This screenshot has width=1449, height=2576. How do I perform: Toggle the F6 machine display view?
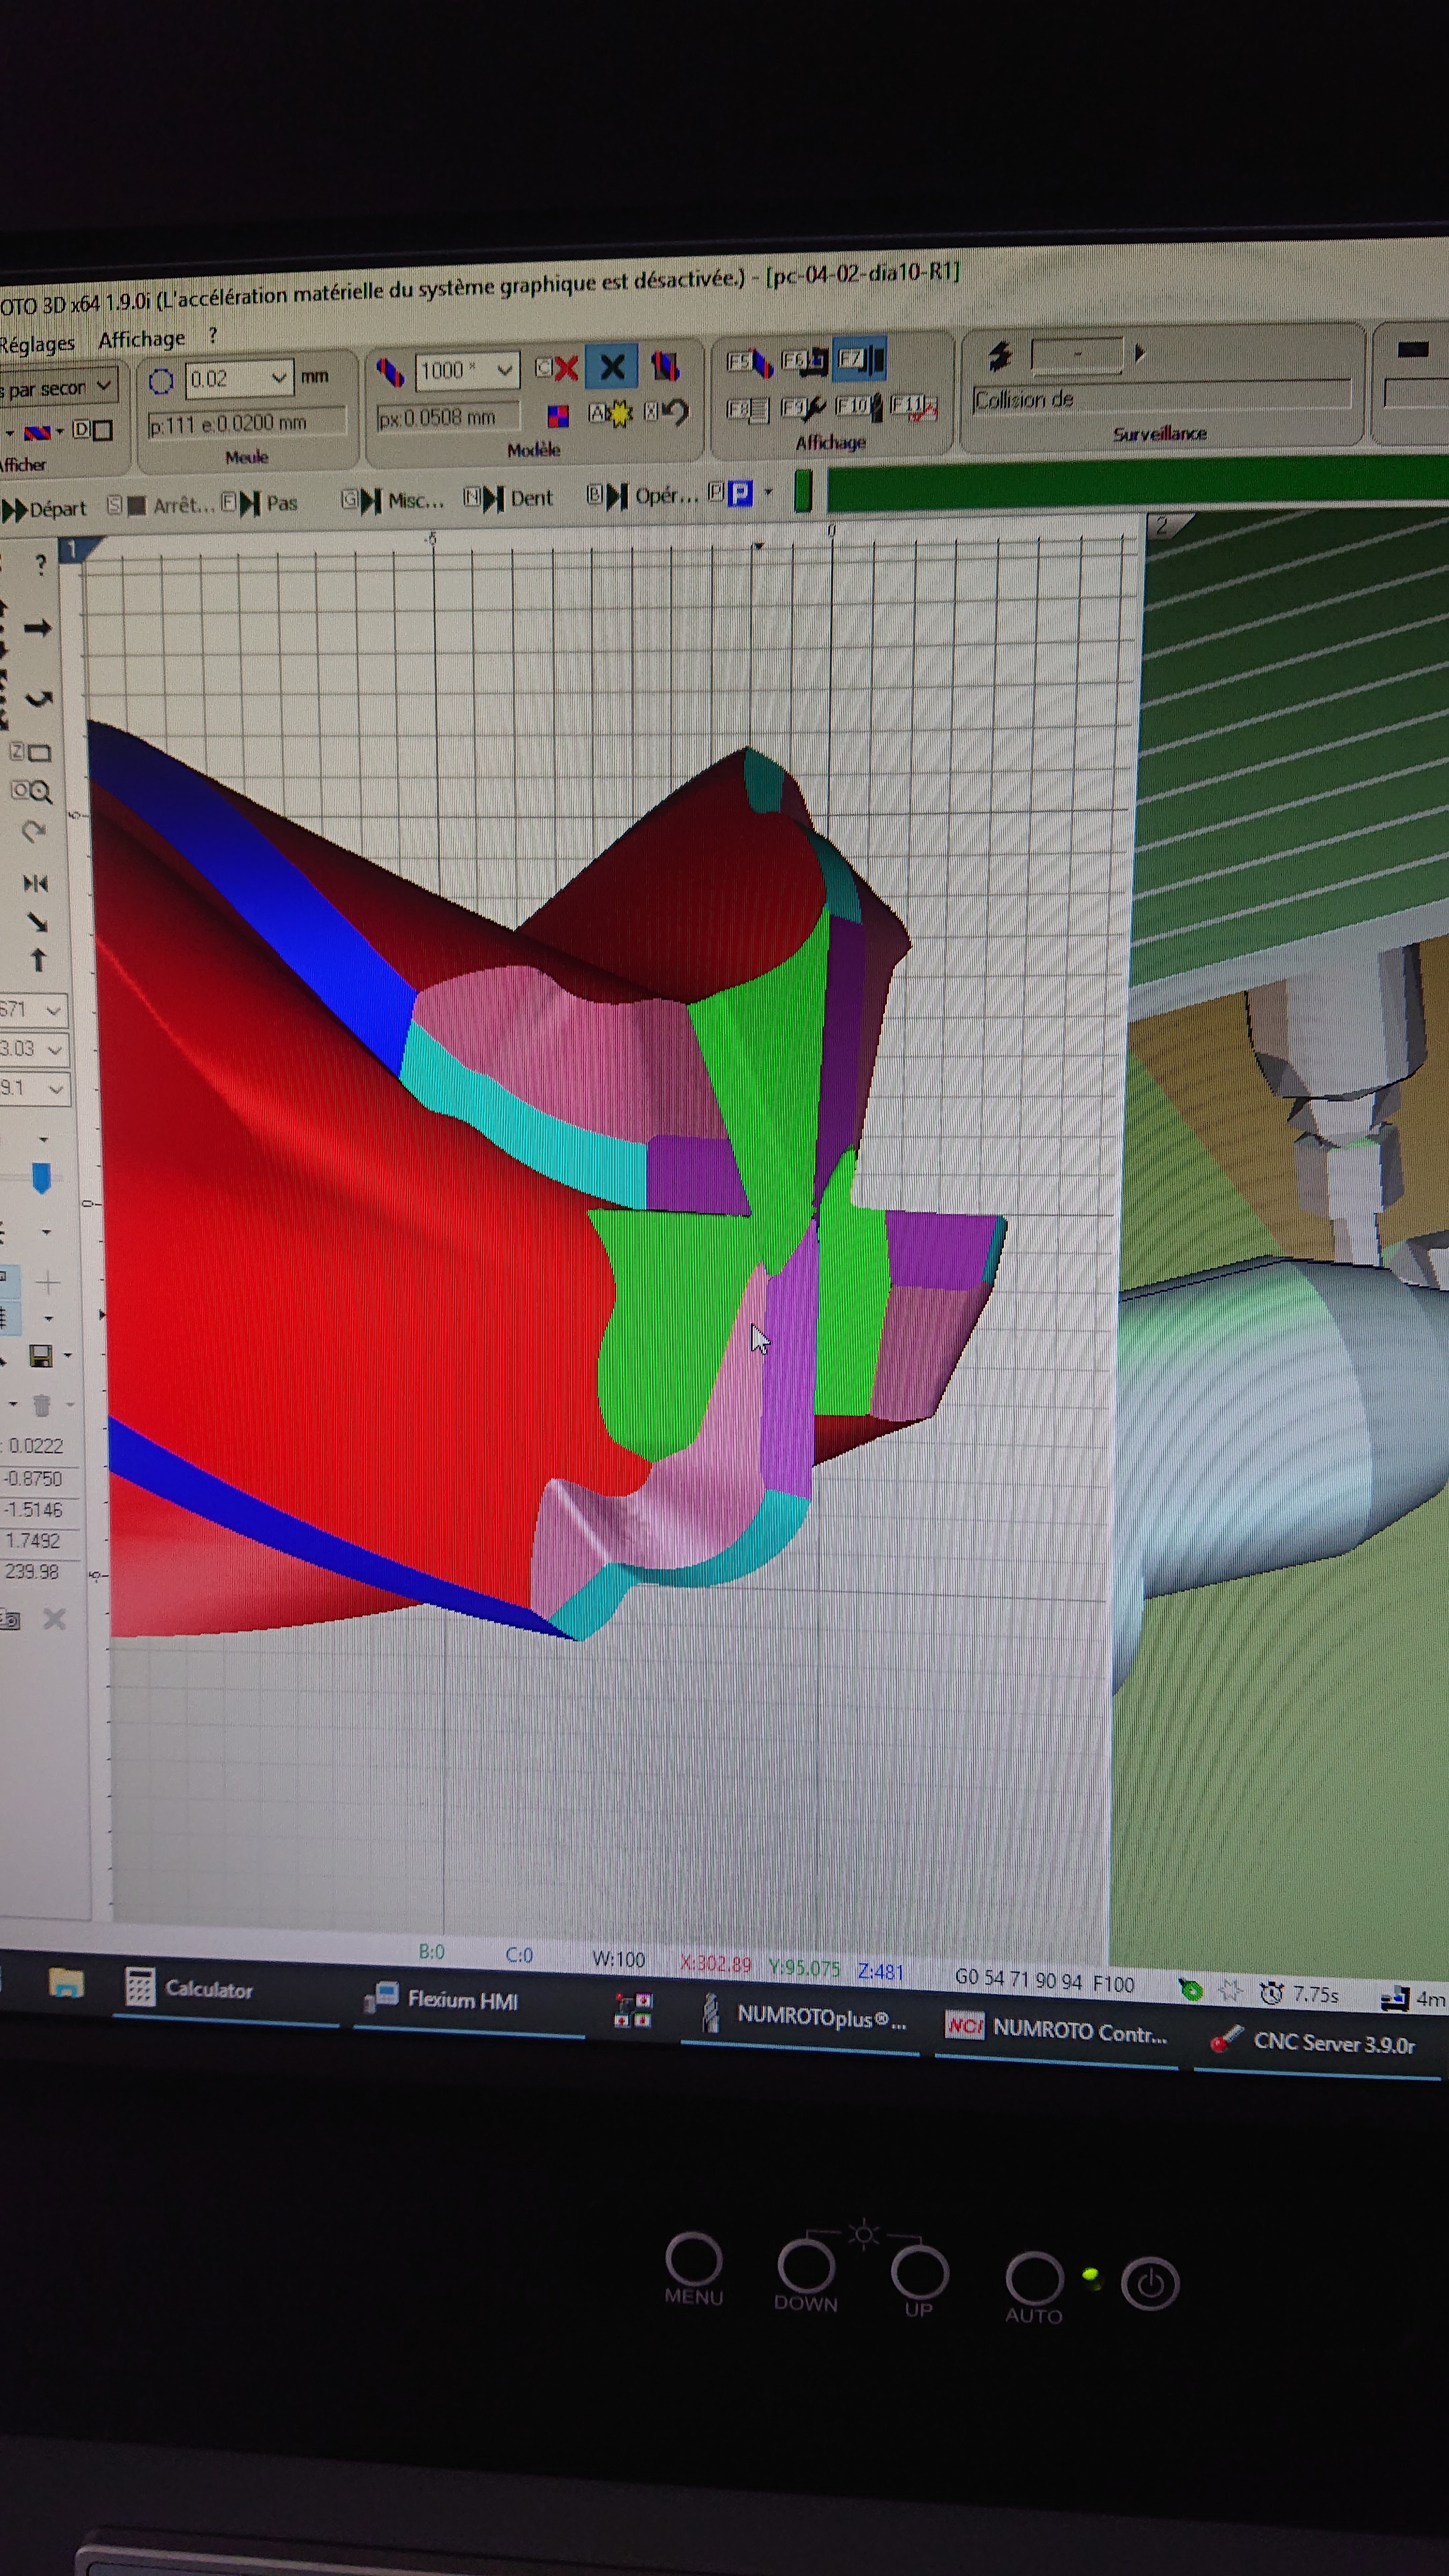[804, 360]
